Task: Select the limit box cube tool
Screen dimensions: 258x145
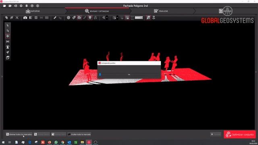Action: pyautogui.click(x=8, y=58)
